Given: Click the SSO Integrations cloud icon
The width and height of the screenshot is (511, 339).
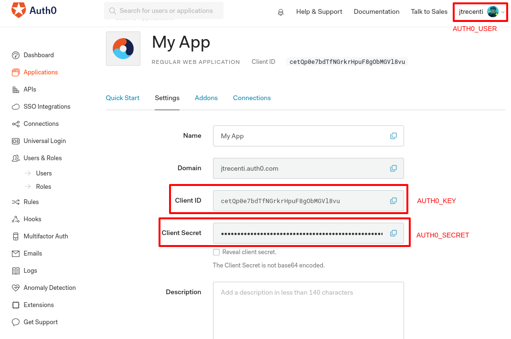Looking at the screenshot, I should click(x=16, y=107).
